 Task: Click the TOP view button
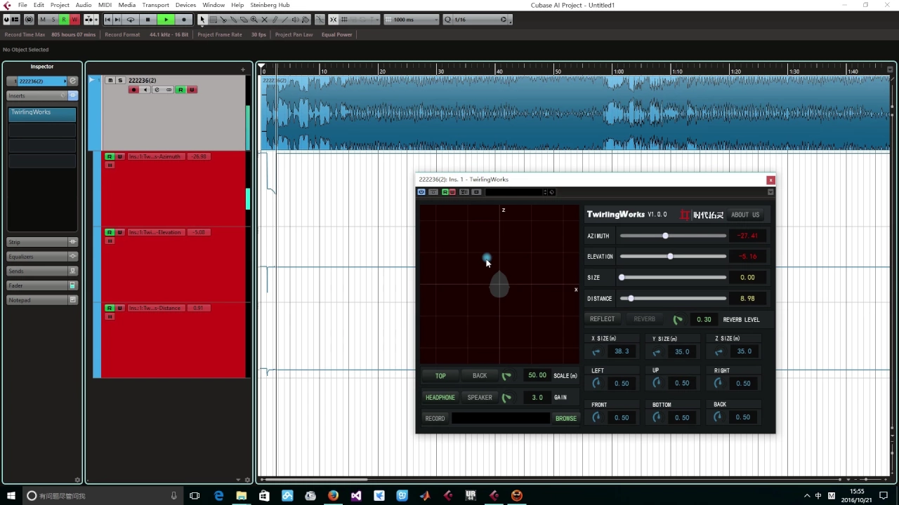point(440,376)
